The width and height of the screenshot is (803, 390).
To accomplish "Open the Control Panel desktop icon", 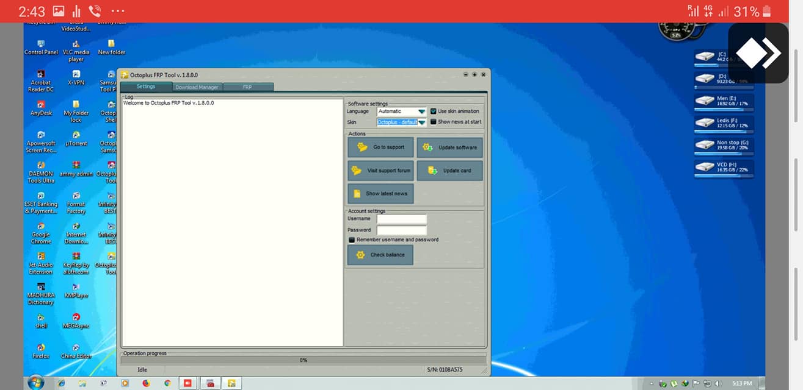I will pos(41,48).
